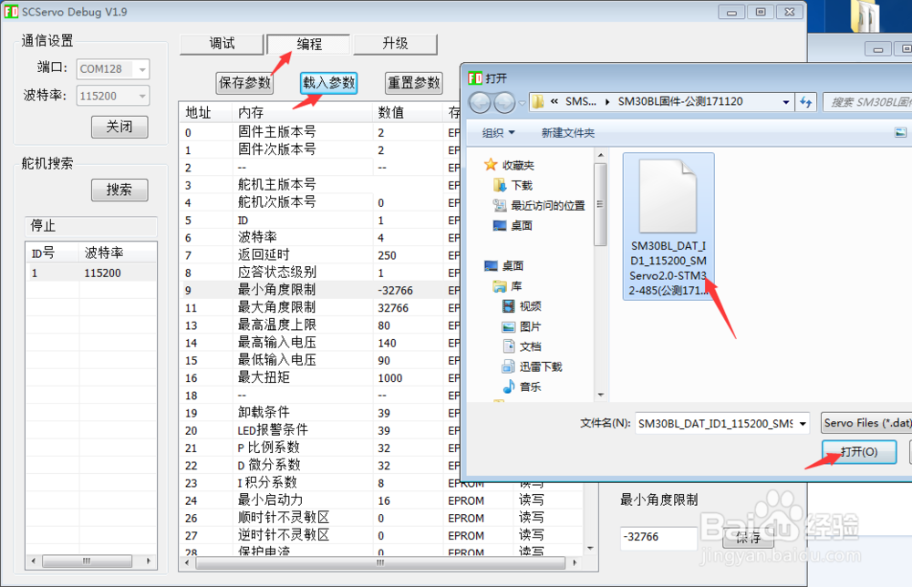Image resolution: width=912 pixels, height=587 pixels.
Task: Select the 最小启动力 row
Action: click(382, 500)
